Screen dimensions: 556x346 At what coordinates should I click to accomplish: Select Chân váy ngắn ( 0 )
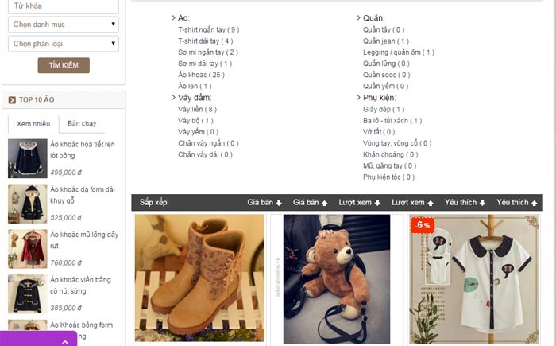[208, 143]
